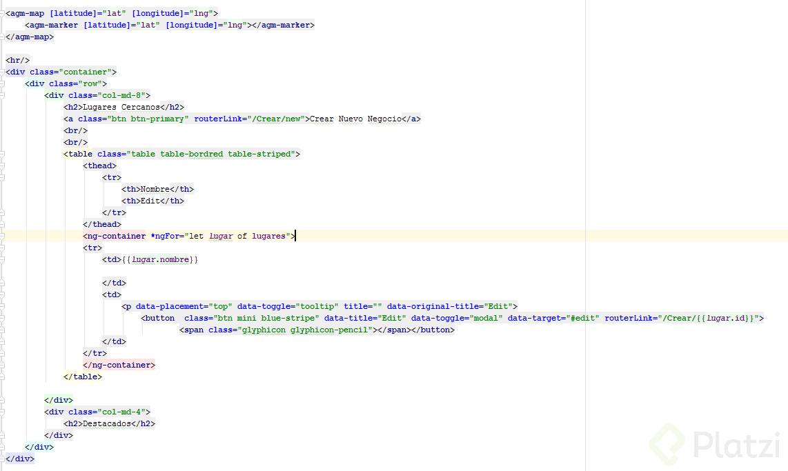Screen dimensions: 788x471
Task: Click the "btn mini blue-stripe" class value
Action: [266, 318]
